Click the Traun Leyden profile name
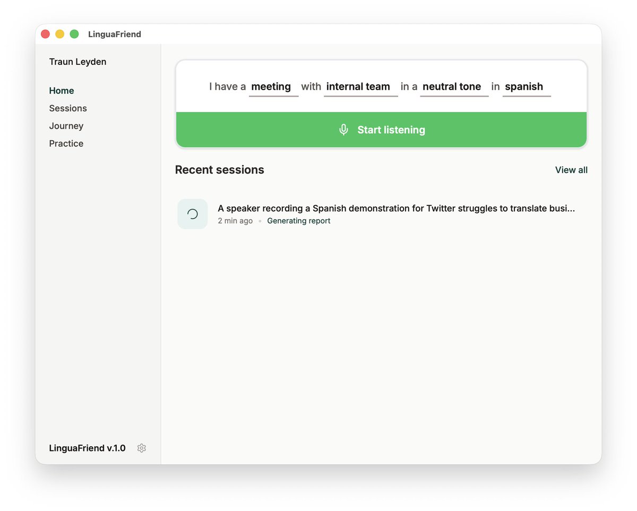Image resolution: width=637 pixels, height=511 pixels. point(78,62)
